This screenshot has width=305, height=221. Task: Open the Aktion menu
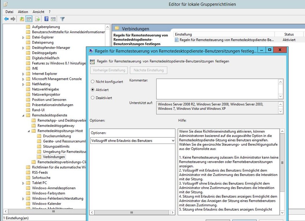point(23,12)
